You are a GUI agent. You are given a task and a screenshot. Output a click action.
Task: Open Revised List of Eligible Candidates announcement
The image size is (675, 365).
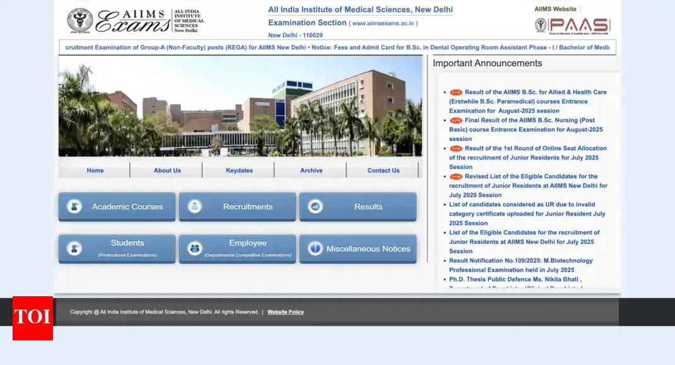tap(528, 185)
